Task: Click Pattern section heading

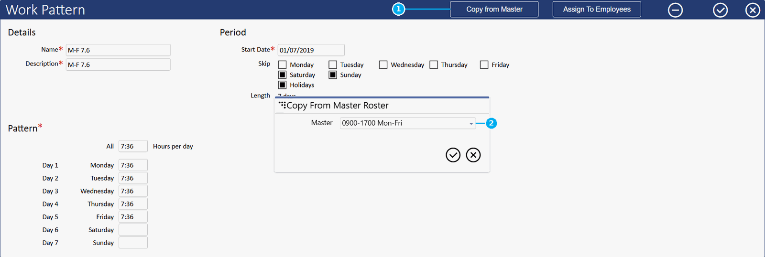Action: pos(22,128)
